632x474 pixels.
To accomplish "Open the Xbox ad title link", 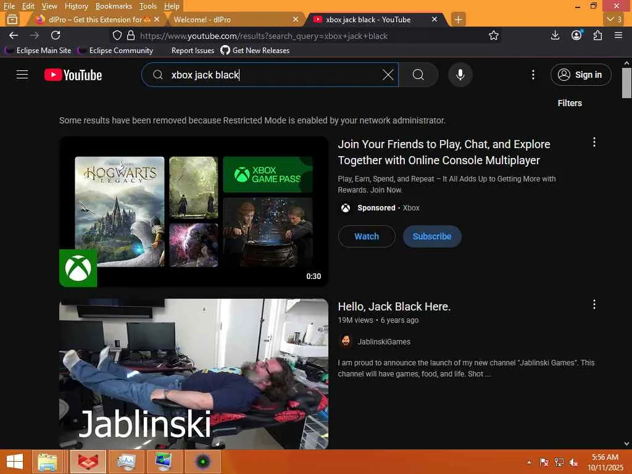I will click(444, 152).
